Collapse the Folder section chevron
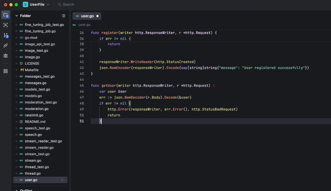The height and width of the screenshot is (191, 331). pyautogui.click(x=16, y=16)
